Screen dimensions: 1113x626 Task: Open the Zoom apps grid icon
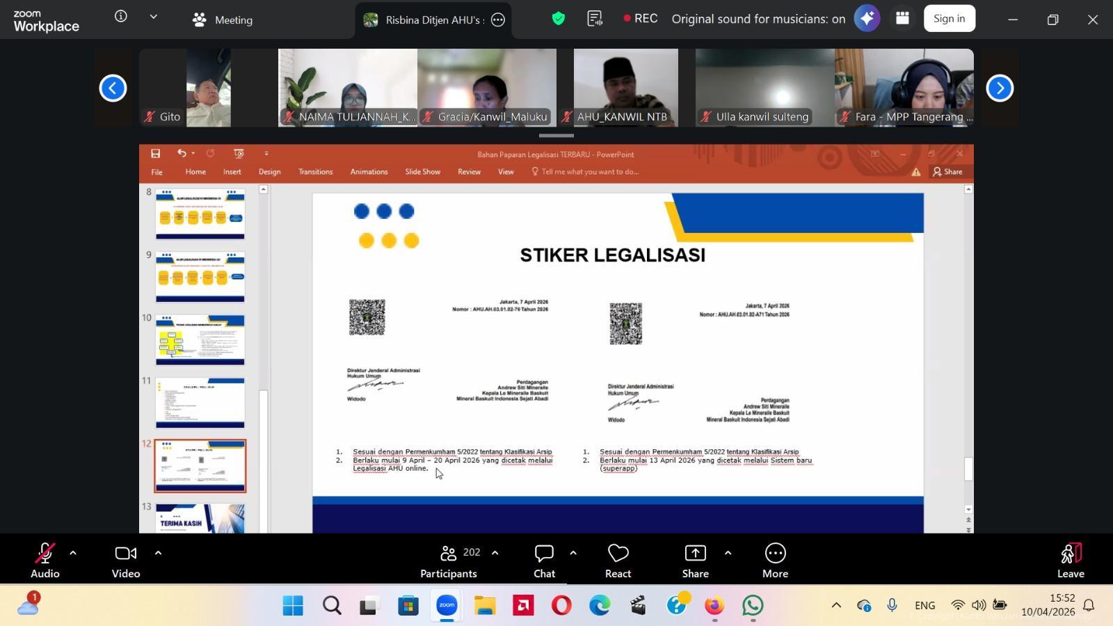902,19
